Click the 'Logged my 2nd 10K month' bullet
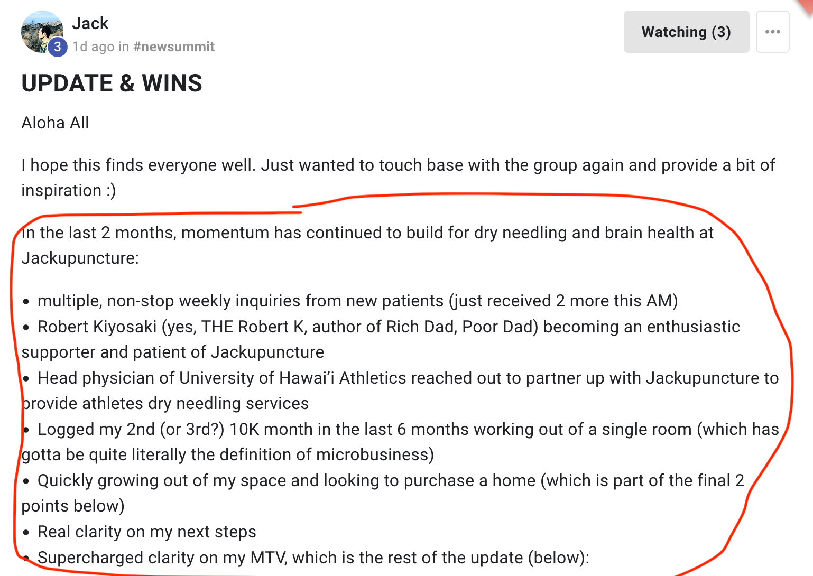 408,429
